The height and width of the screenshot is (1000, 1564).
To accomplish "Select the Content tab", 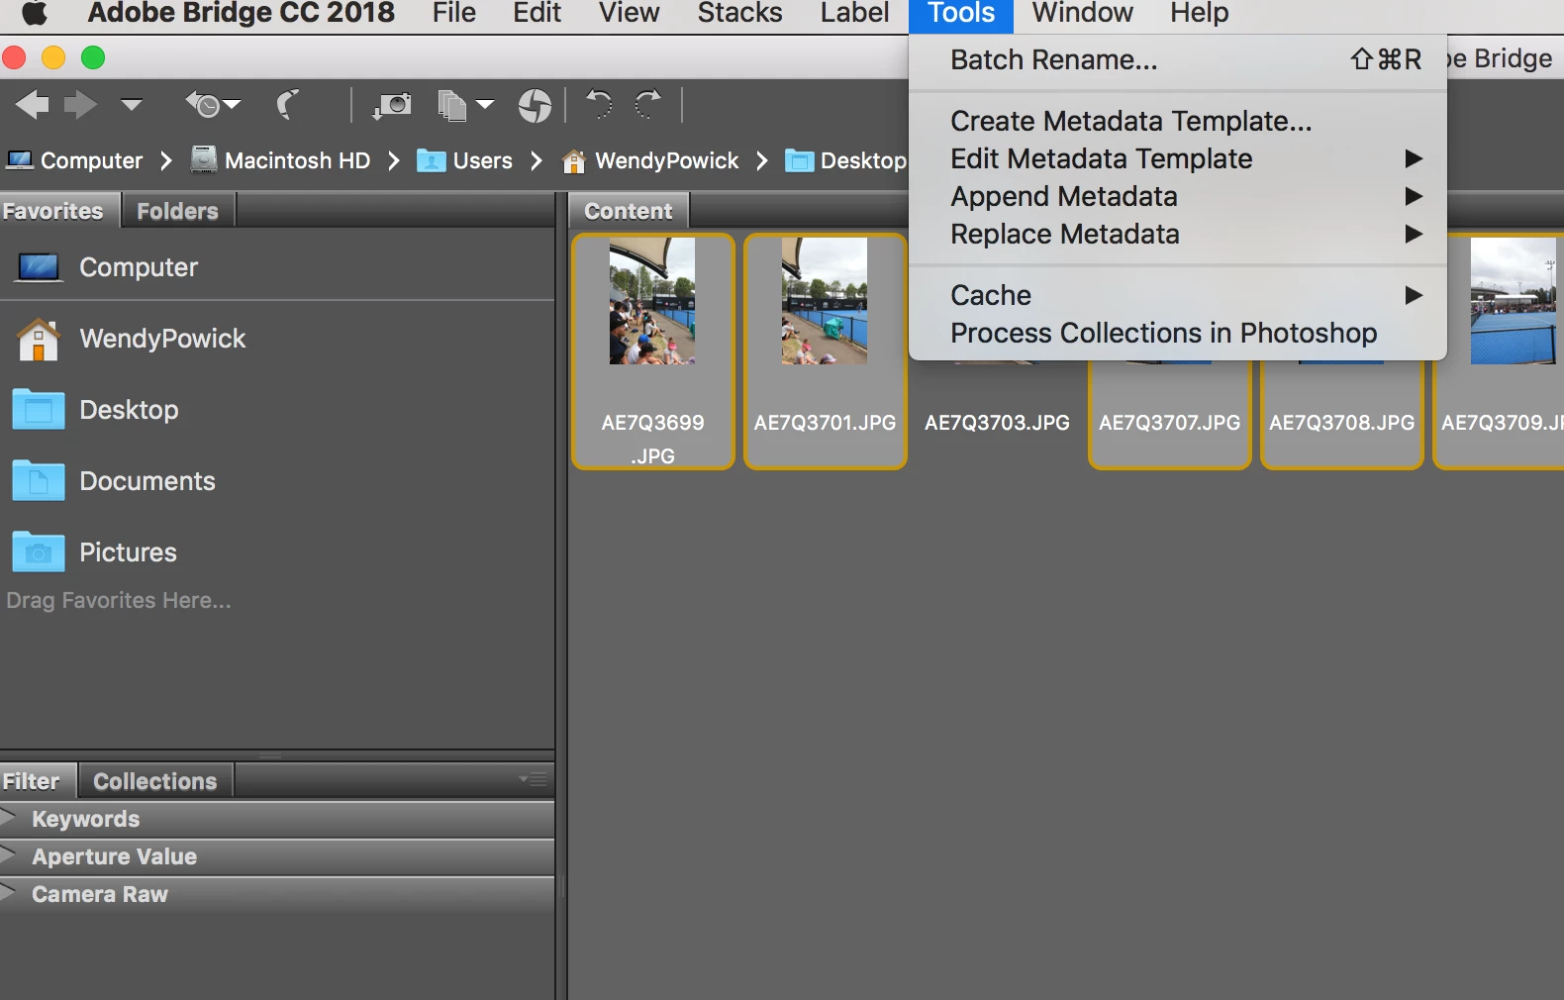I will (629, 211).
